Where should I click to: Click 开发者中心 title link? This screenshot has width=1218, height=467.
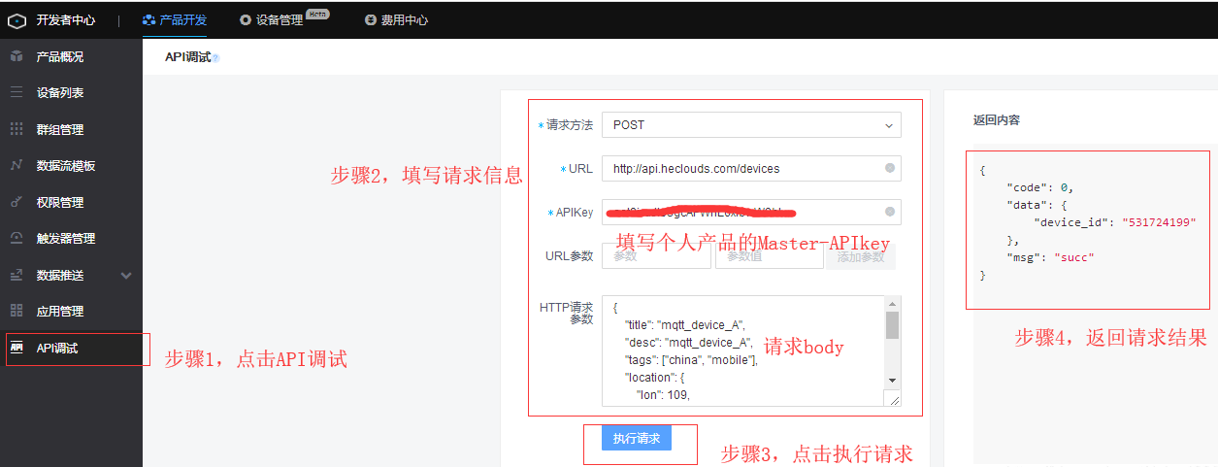point(66,19)
